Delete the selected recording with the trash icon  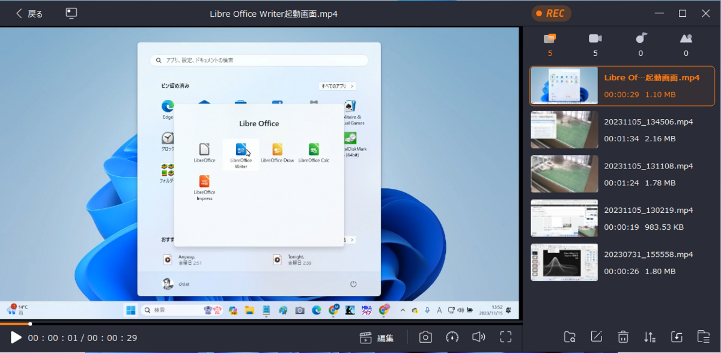[624, 337]
